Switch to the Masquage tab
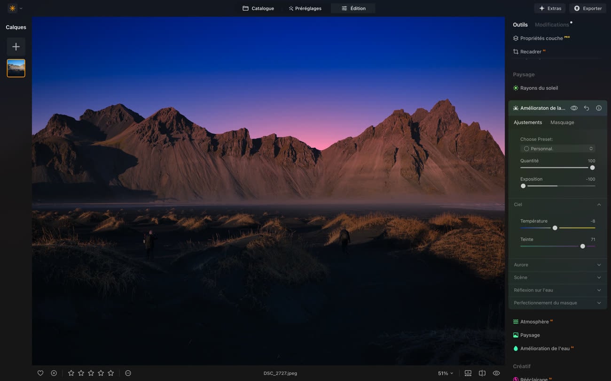The image size is (611, 381). tap(562, 122)
